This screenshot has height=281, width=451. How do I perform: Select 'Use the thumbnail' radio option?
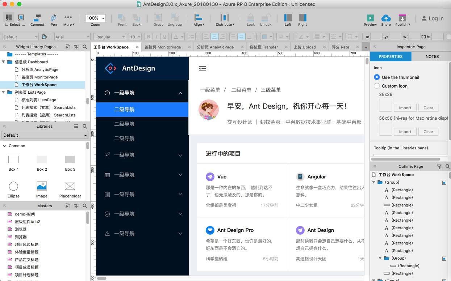tap(377, 77)
